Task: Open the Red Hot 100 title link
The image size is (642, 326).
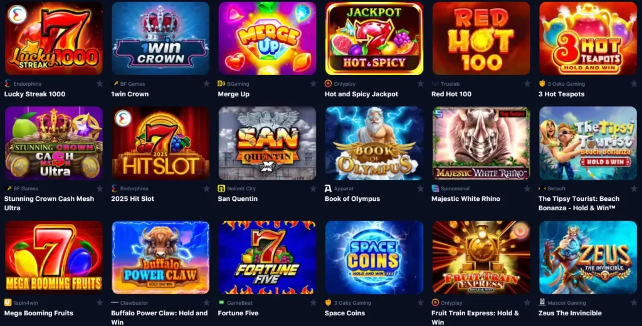Action: click(x=451, y=94)
